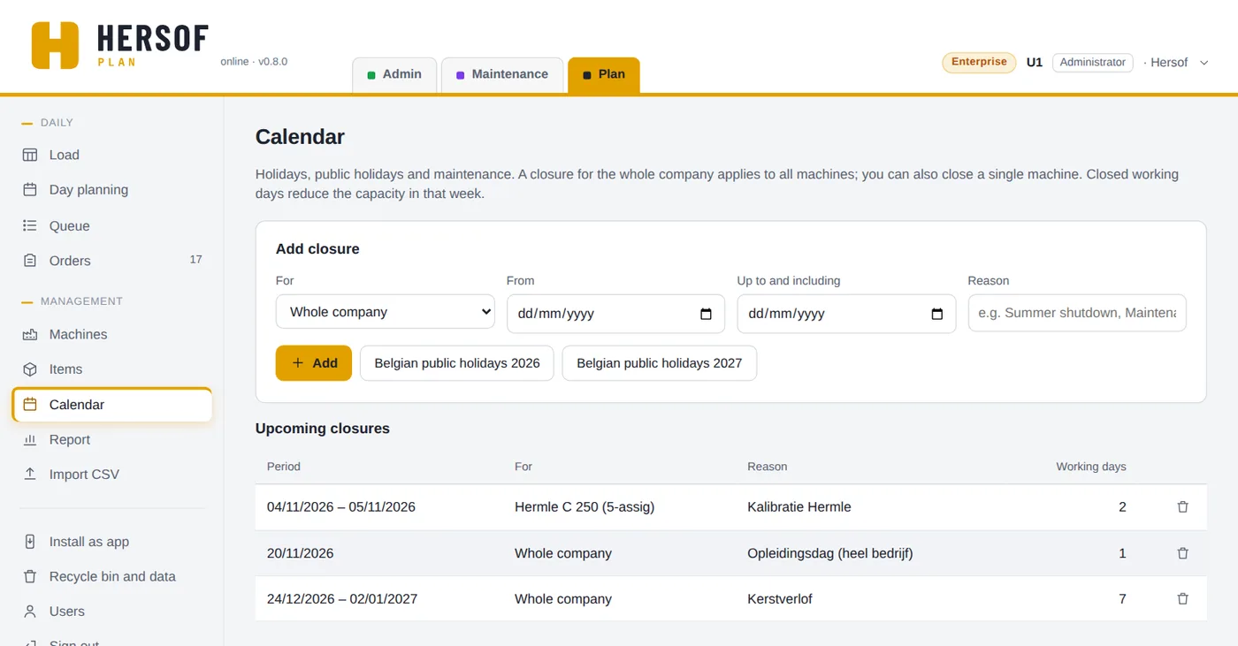This screenshot has width=1238, height=646.
Task: Click the Hersof Plan logo icon
Action: (55, 45)
